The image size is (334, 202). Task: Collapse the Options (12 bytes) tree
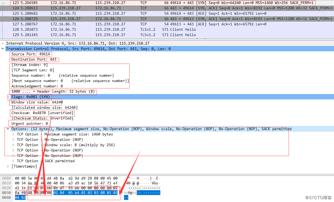(8, 129)
